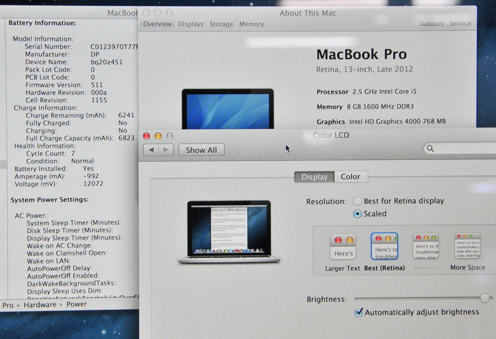
Task: Close the Color LCD window with red button
Action: (x=146, y=136)
